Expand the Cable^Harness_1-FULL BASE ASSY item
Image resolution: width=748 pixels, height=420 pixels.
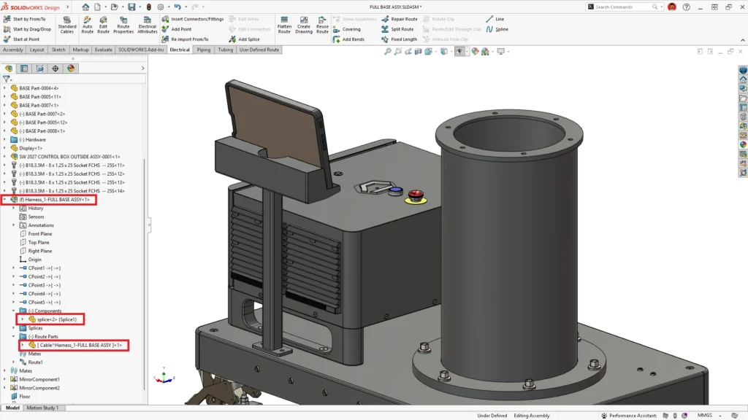coord(23,345)
